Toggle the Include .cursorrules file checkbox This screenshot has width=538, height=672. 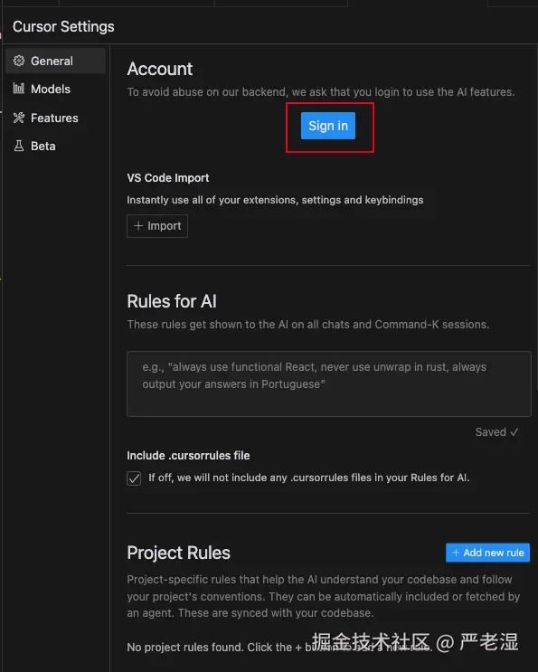pos(134,478)
